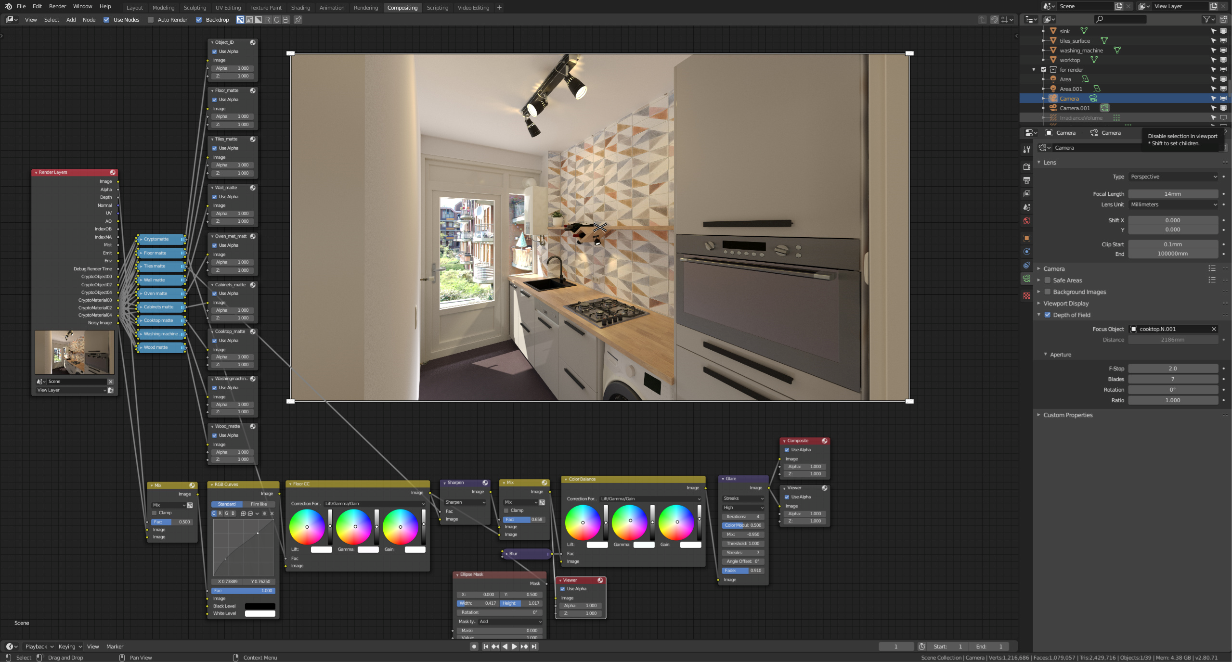Open the Texture properties checkerboard icon

click(x=1026, y=296)
